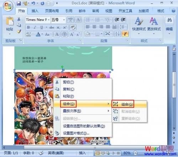Switch to View (视图) tab
Image resolution: width=178 pixels, height=157 pixels.
tap(109, 11)
